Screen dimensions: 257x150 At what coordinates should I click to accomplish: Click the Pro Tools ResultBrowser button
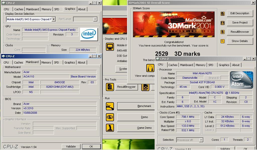(x=126, y=87)
